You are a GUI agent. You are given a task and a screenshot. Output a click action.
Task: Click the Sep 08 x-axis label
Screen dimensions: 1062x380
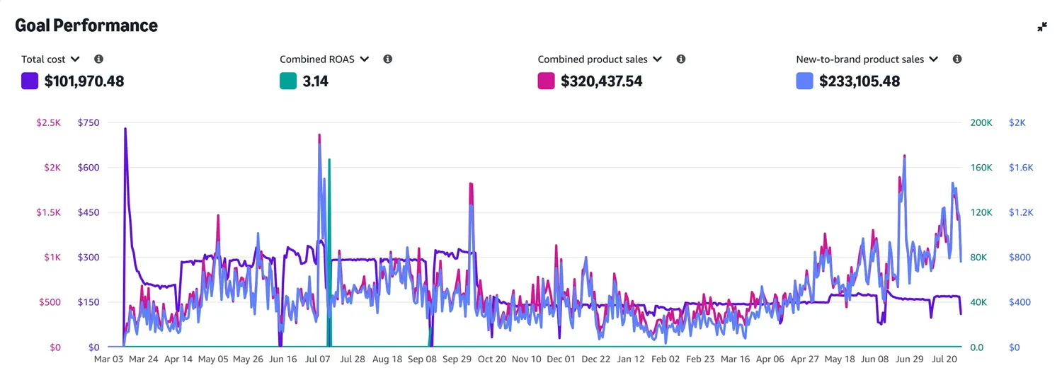pos(421,359)
